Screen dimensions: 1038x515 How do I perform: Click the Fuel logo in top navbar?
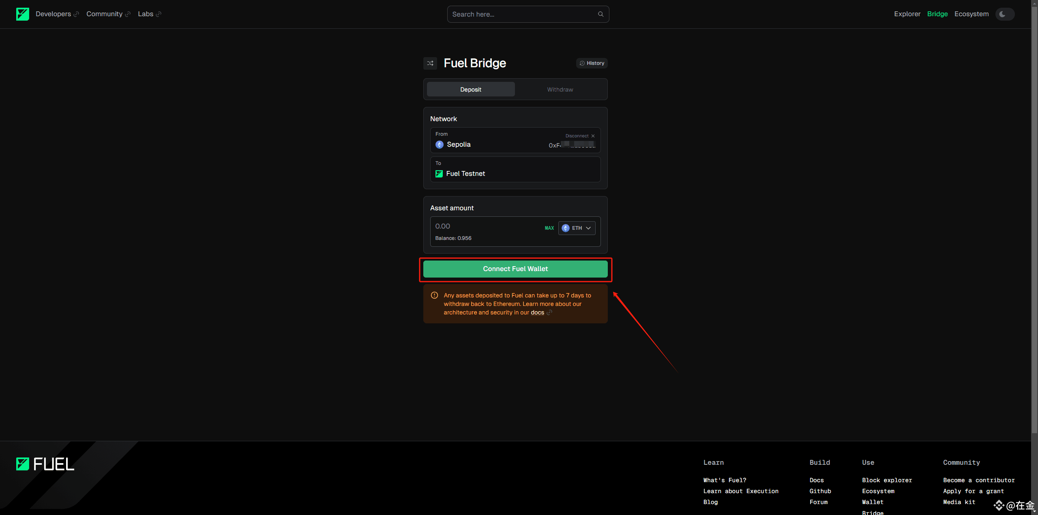pos(23,14)
